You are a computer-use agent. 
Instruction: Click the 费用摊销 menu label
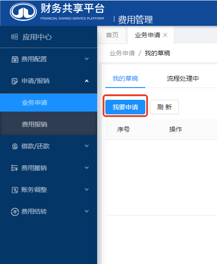[34, 168]
